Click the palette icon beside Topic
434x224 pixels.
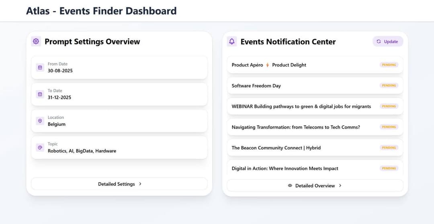tap(40, 147)
